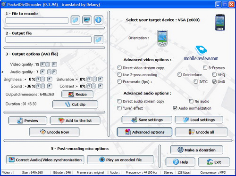Enable Use 2-pass encoding

pyautogui.click(x=119, y=75)
